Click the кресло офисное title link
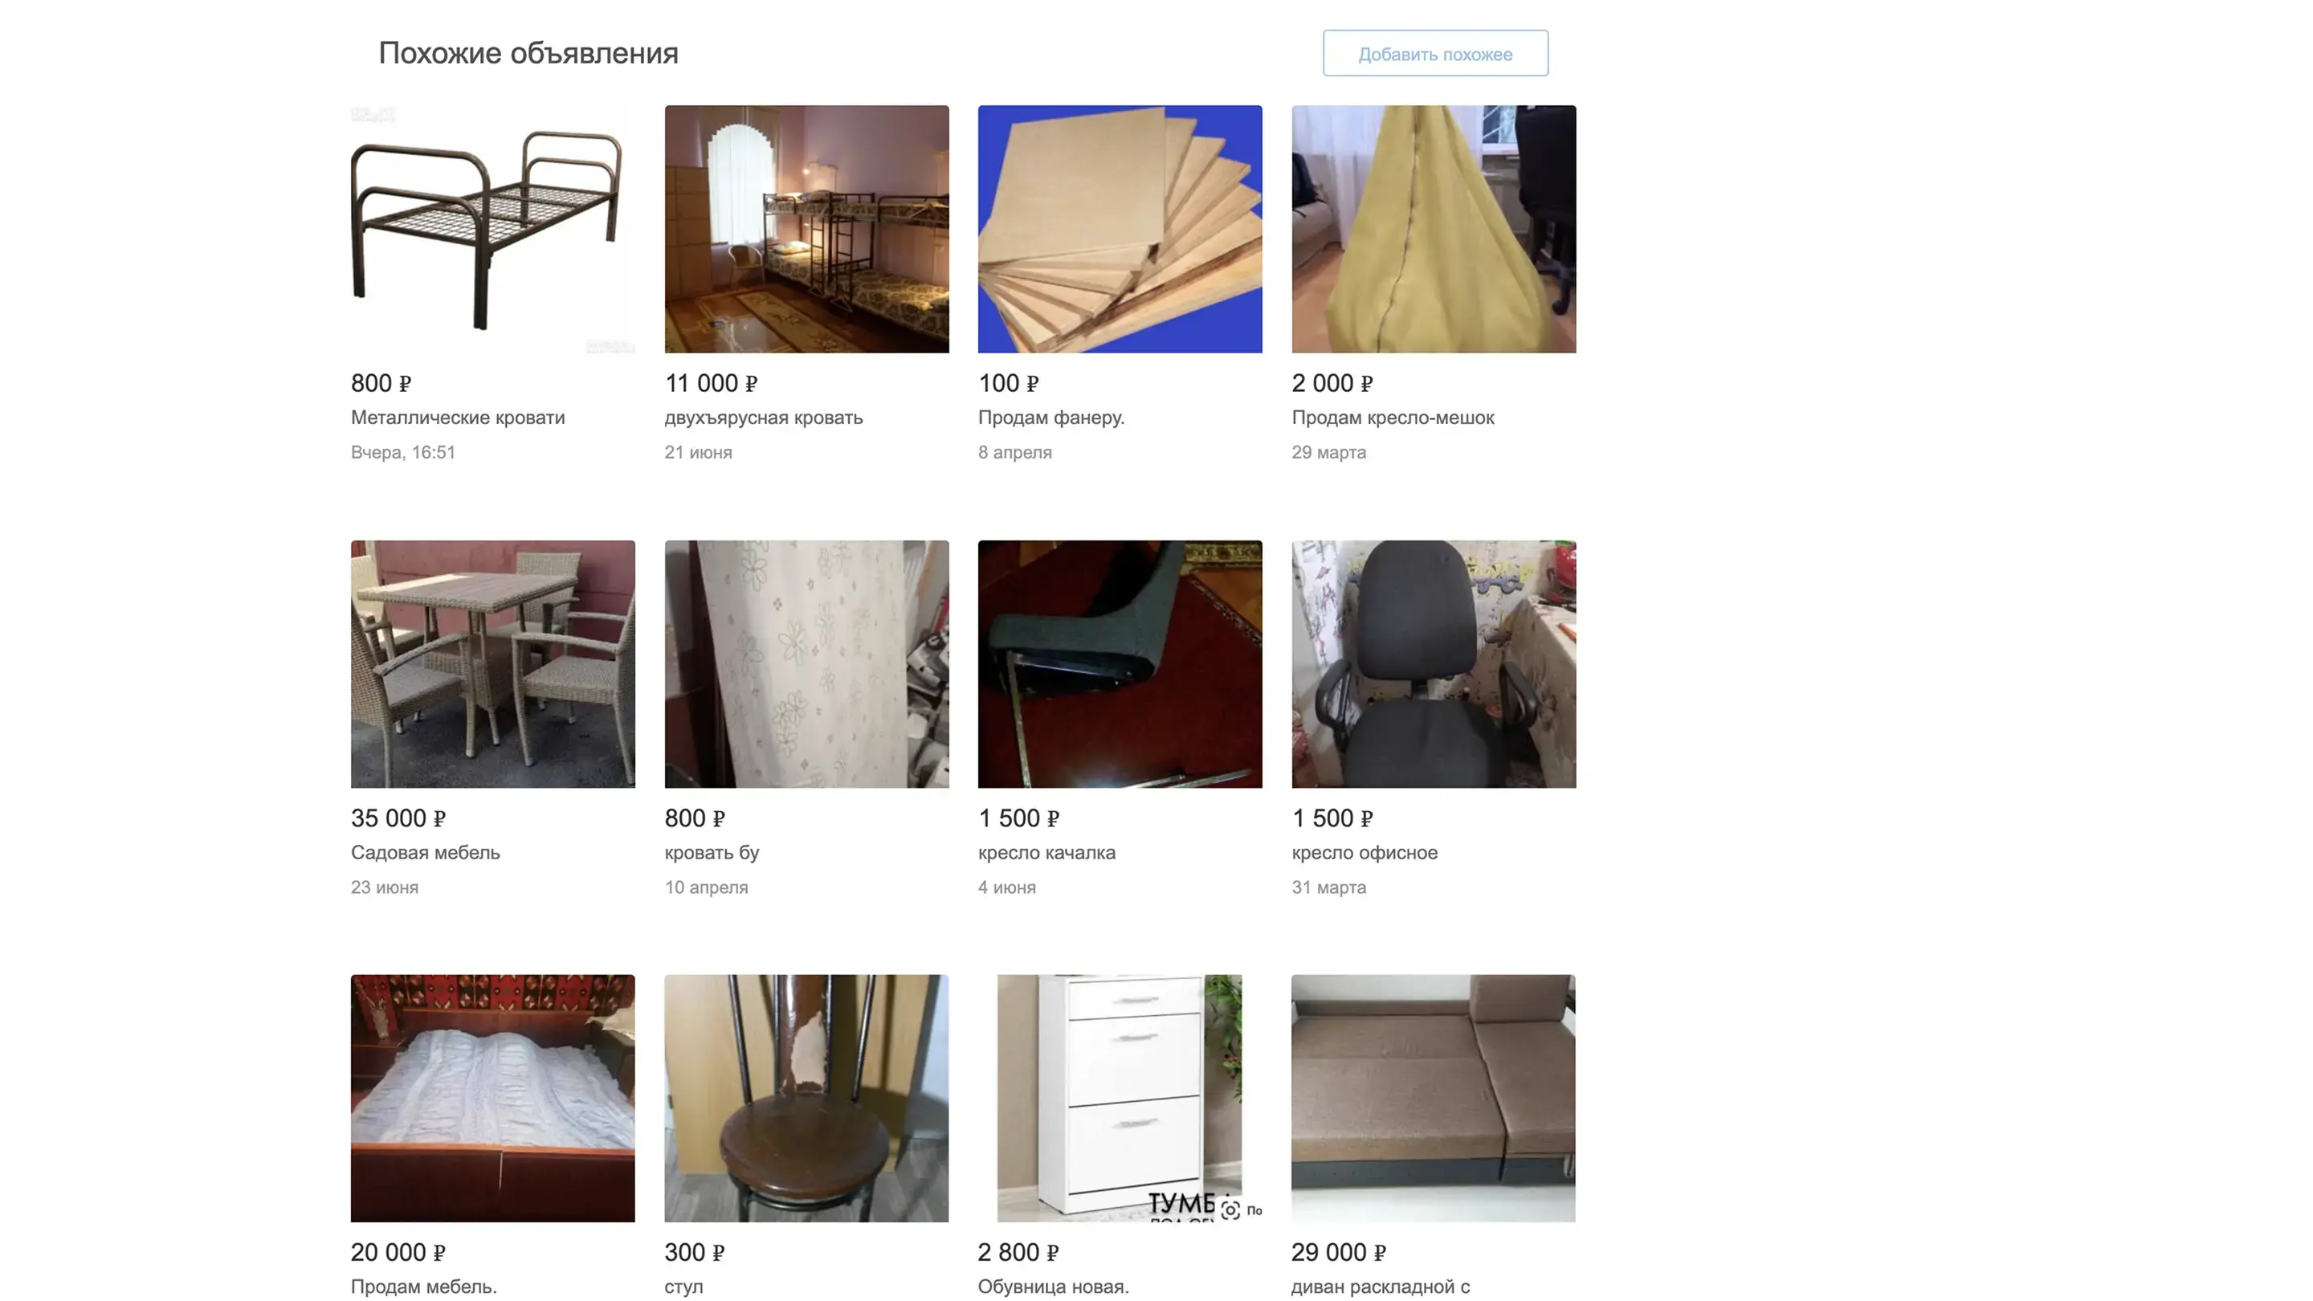 [1364, 853]
